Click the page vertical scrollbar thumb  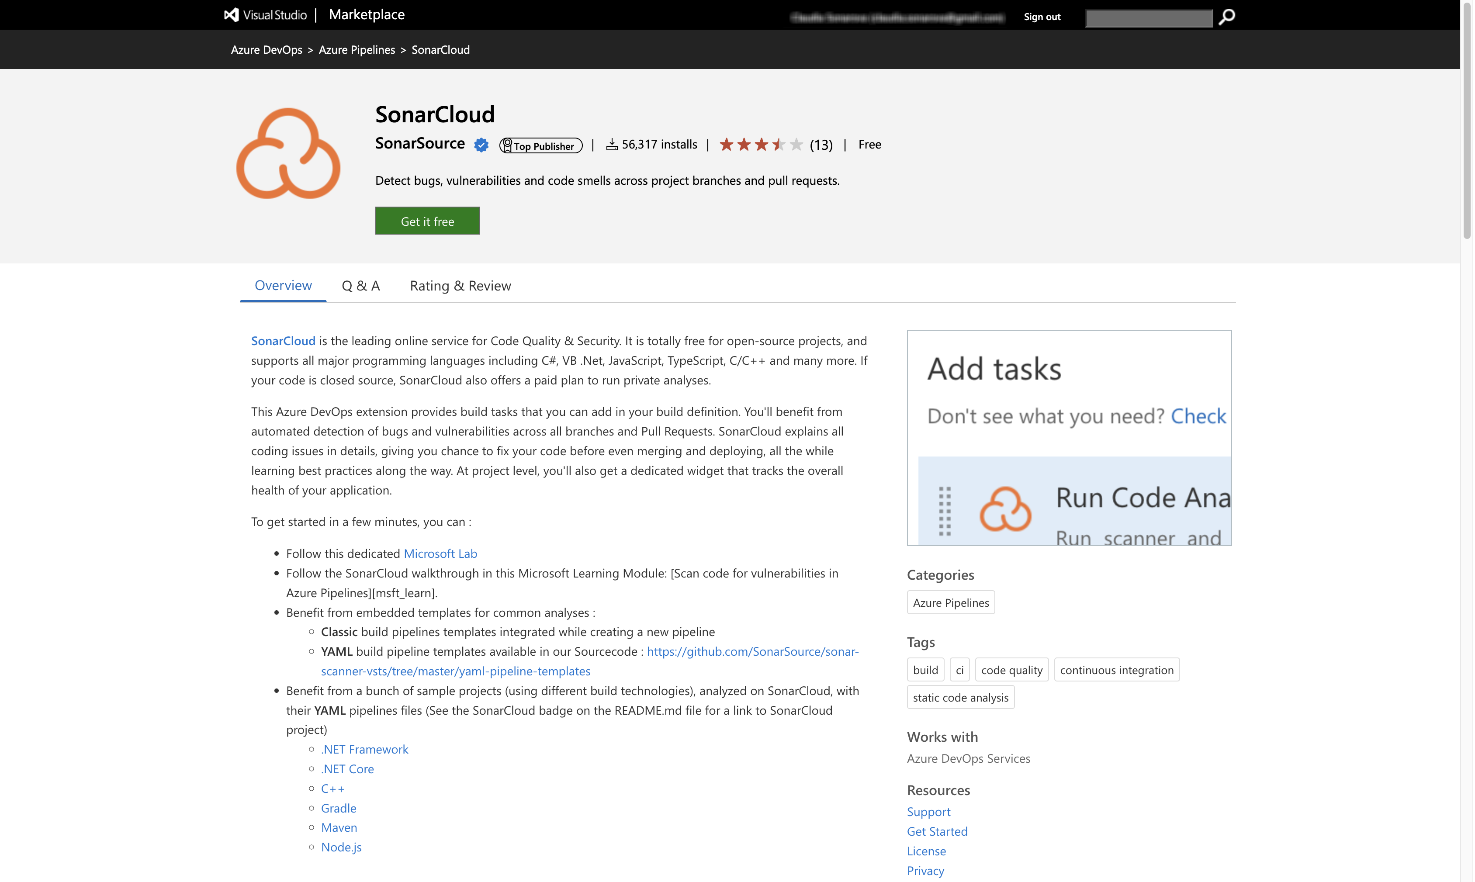[1467, 121]
